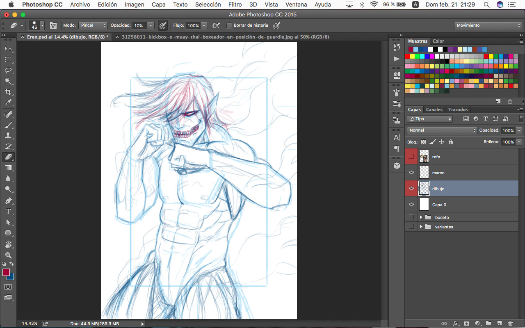Viewport: 525px width, 328px height.
Task: Select the Magic Wand tool
Action: click(x=8, y=81)
